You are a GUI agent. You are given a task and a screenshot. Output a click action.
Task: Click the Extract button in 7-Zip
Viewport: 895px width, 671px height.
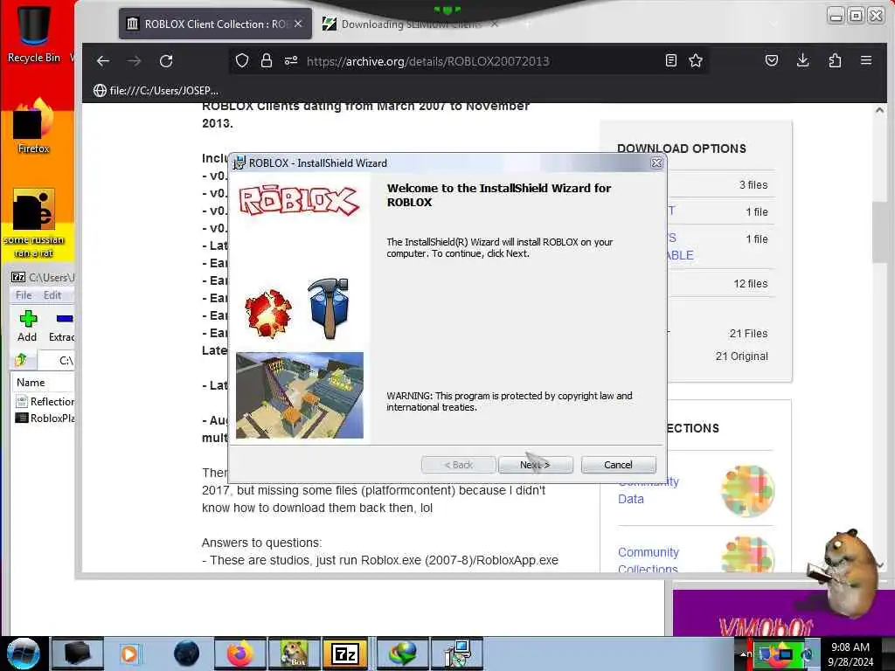click(x=62, y=326)
